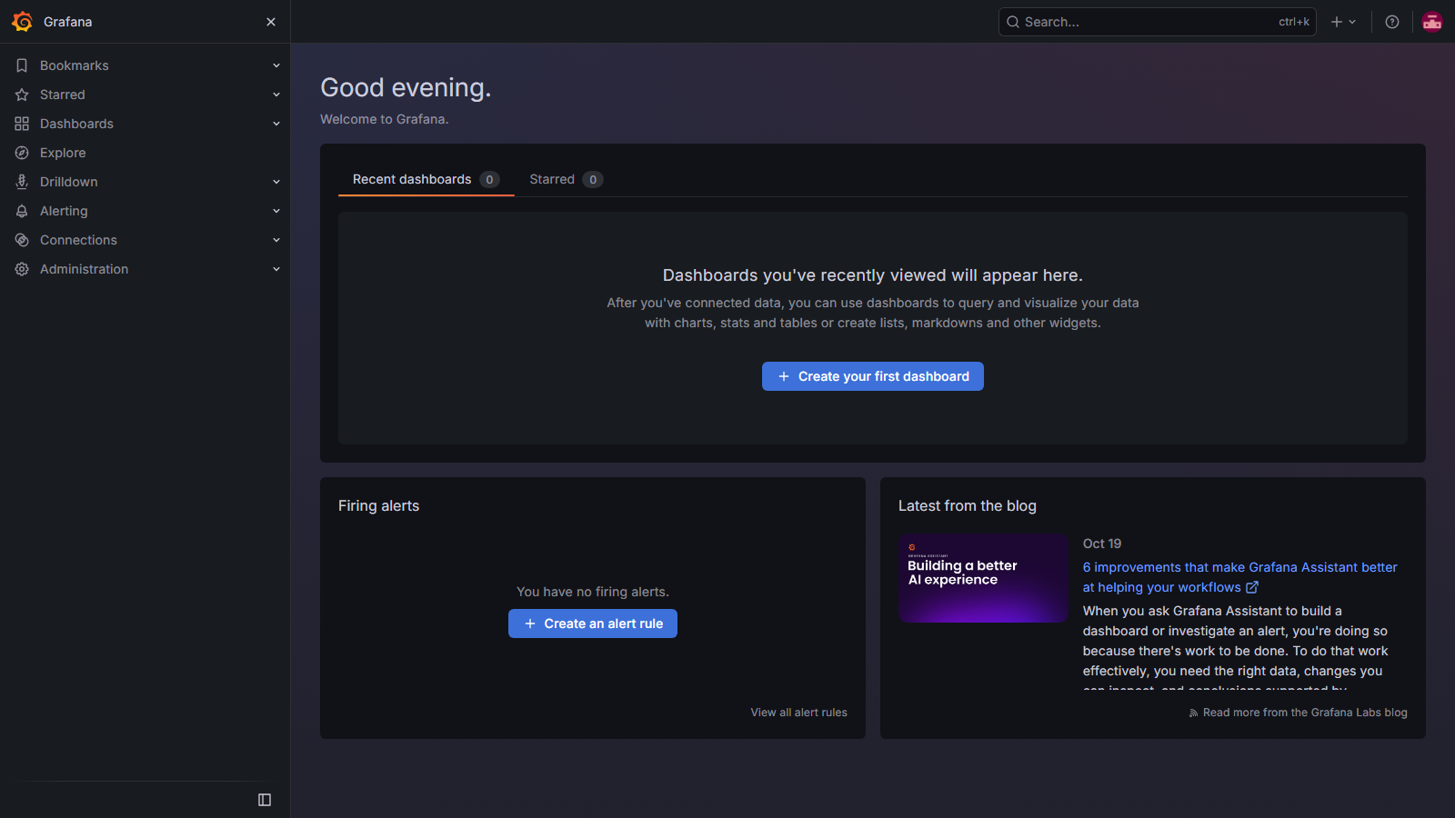The width and height of the screenshot is (1455, 818).
Task: Click the Starred tab count badge
Action: [593, 179]
